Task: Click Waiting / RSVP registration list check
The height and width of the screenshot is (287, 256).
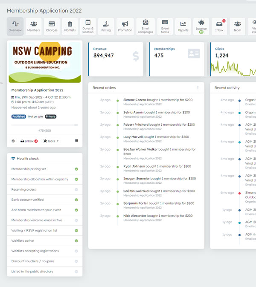Action: [x=76, y=231]
